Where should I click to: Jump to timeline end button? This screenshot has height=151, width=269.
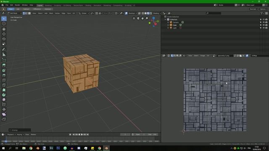tap(88, 135)
